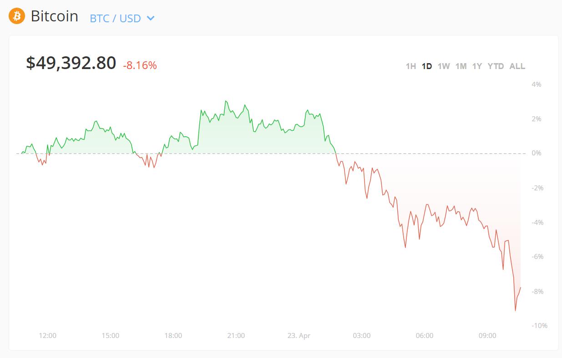Show ALL time price history
Screen dimensions: 562x358
point(517,66)
